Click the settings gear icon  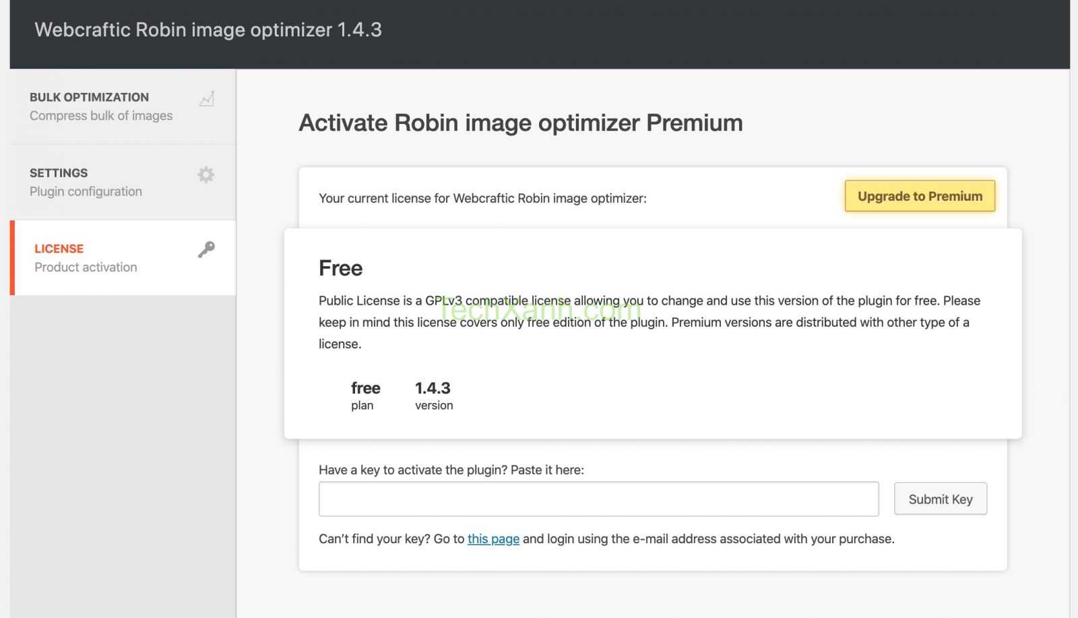pos(206,175)
